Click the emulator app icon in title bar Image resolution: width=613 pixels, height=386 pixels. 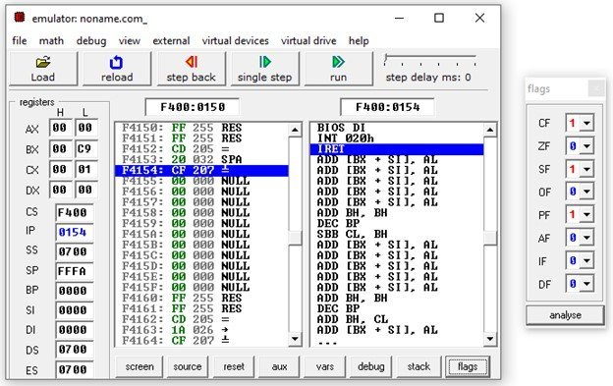click(20, 18)
